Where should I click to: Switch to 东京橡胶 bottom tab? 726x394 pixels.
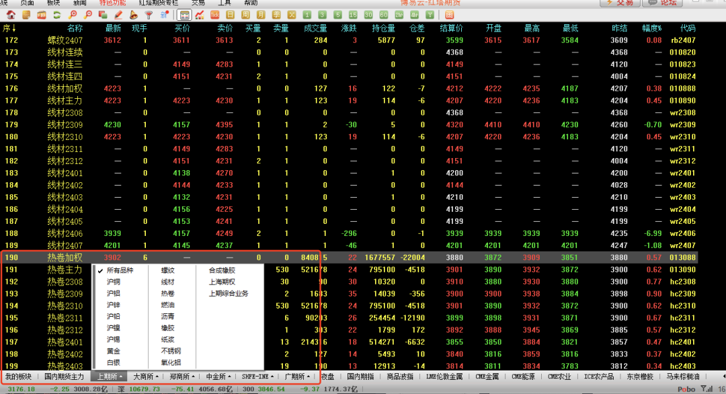click(640, 377)
